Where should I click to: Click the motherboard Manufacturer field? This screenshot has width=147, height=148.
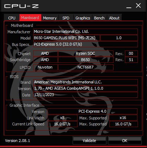pyautogui.click(x=85, y=31)
